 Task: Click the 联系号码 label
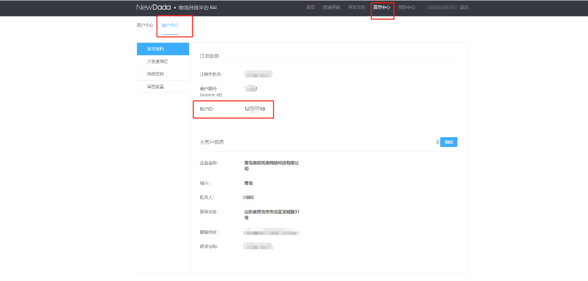coord(209,246)
